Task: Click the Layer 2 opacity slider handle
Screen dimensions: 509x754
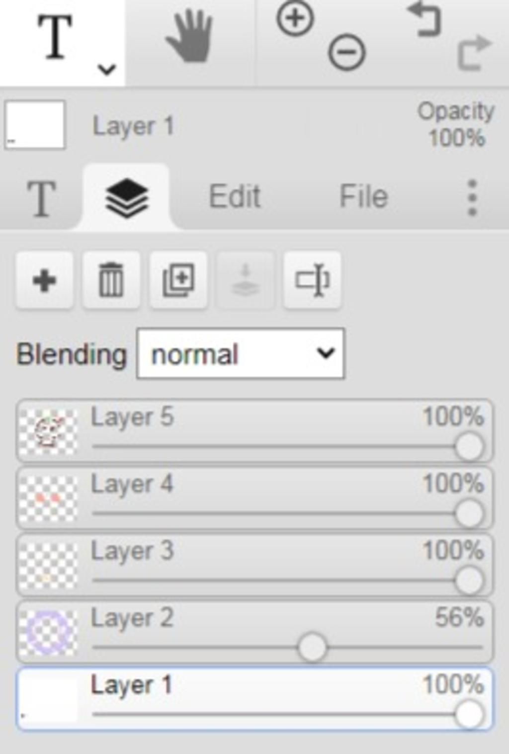Action: (312, 647)
